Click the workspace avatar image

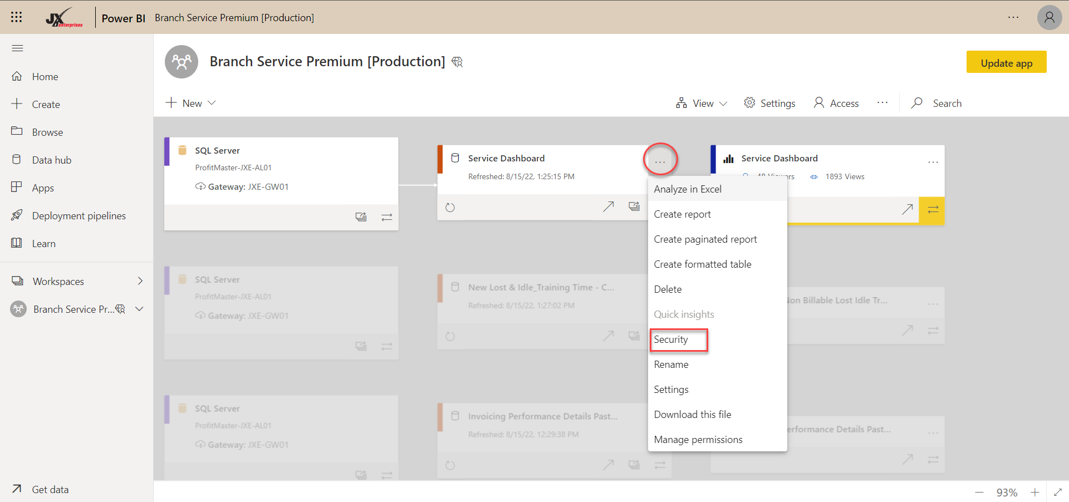point(182,62)
